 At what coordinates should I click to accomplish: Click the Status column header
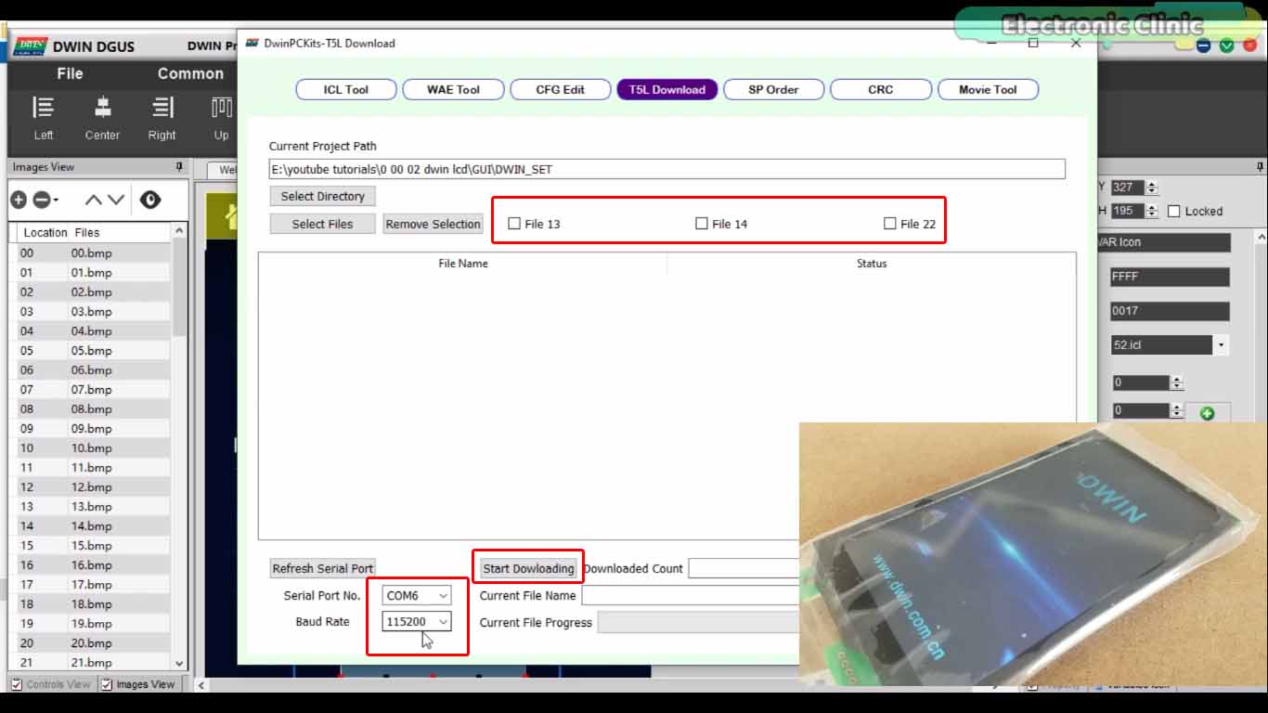point(872,264)
